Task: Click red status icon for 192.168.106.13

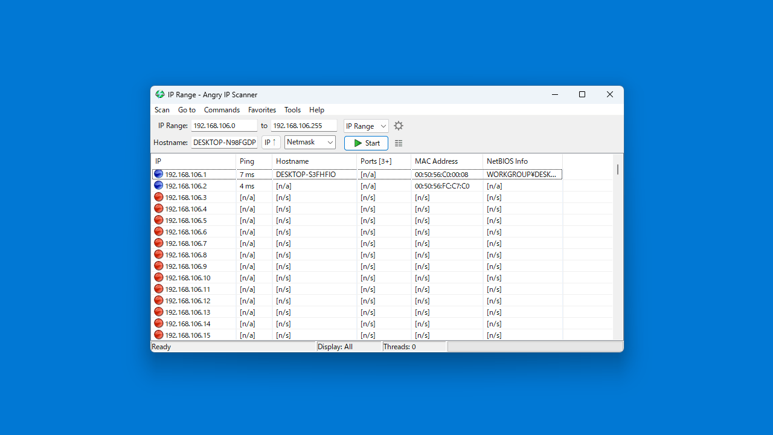Action: [x=159, y=312]
